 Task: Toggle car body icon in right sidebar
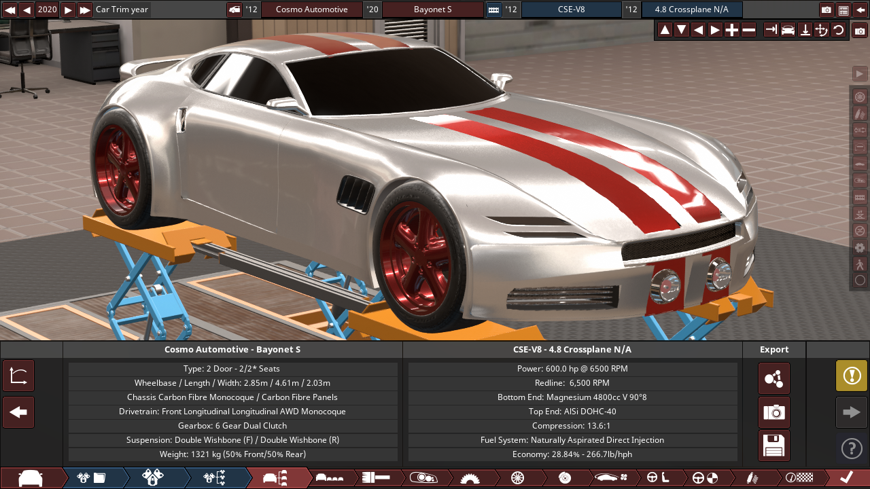pyautogui.click(x=860, y=163)
